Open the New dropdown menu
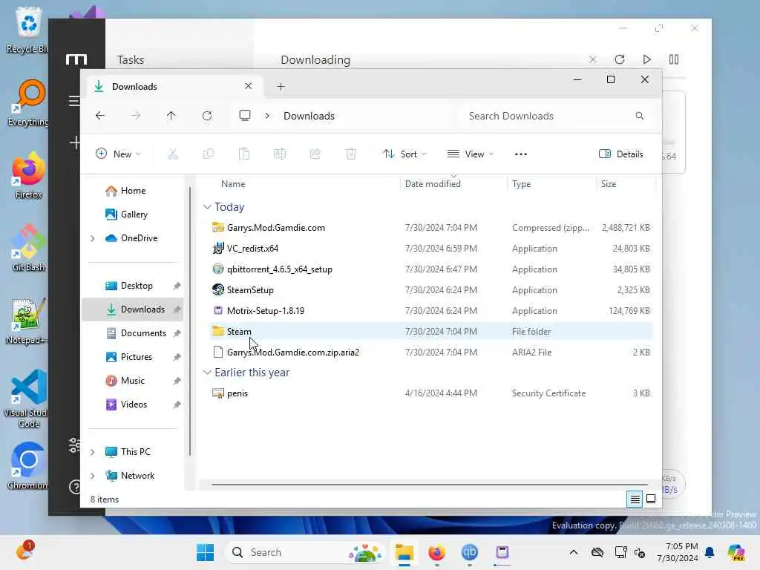The width and height of the screenshot is (760, 570). click(118, 154)
